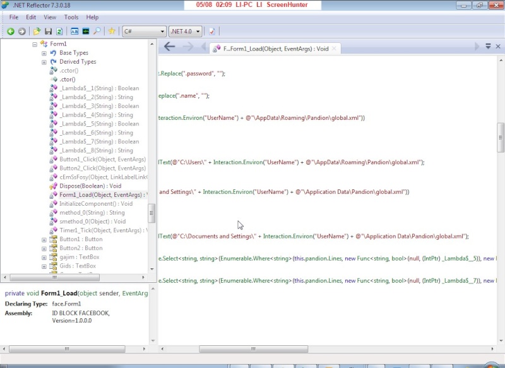505x368 pixels.
Task: Expand the Button2 : Button node
Action: coord(44,249)
